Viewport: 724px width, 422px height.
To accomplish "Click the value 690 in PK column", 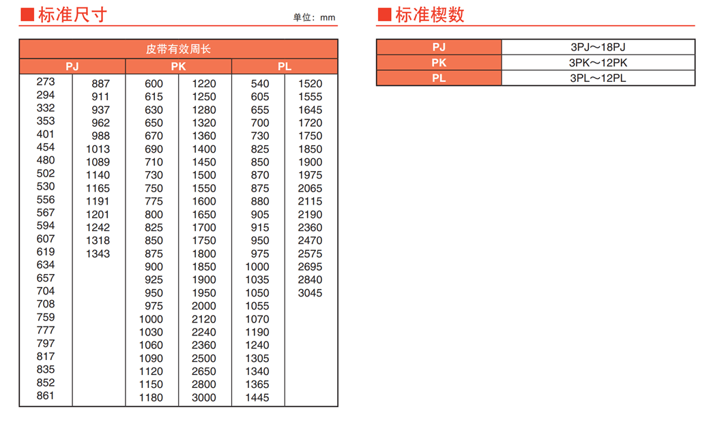I will coord(154,149).
